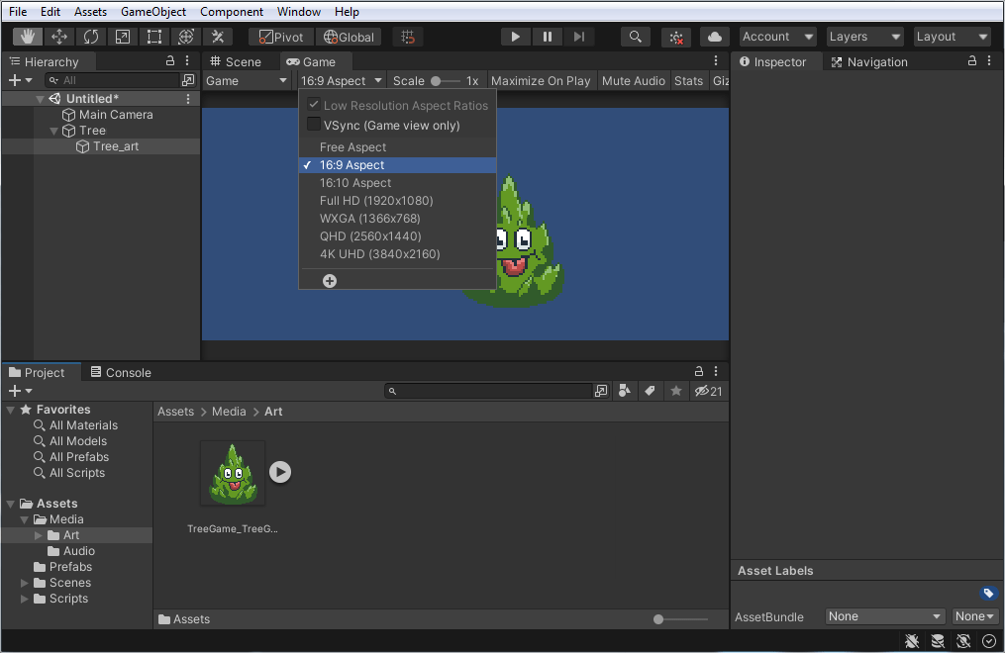Toggle Pivot mode in the toolbar
Image resolution: width=1005 pixels, height=653 pixels.
[280, 36]
